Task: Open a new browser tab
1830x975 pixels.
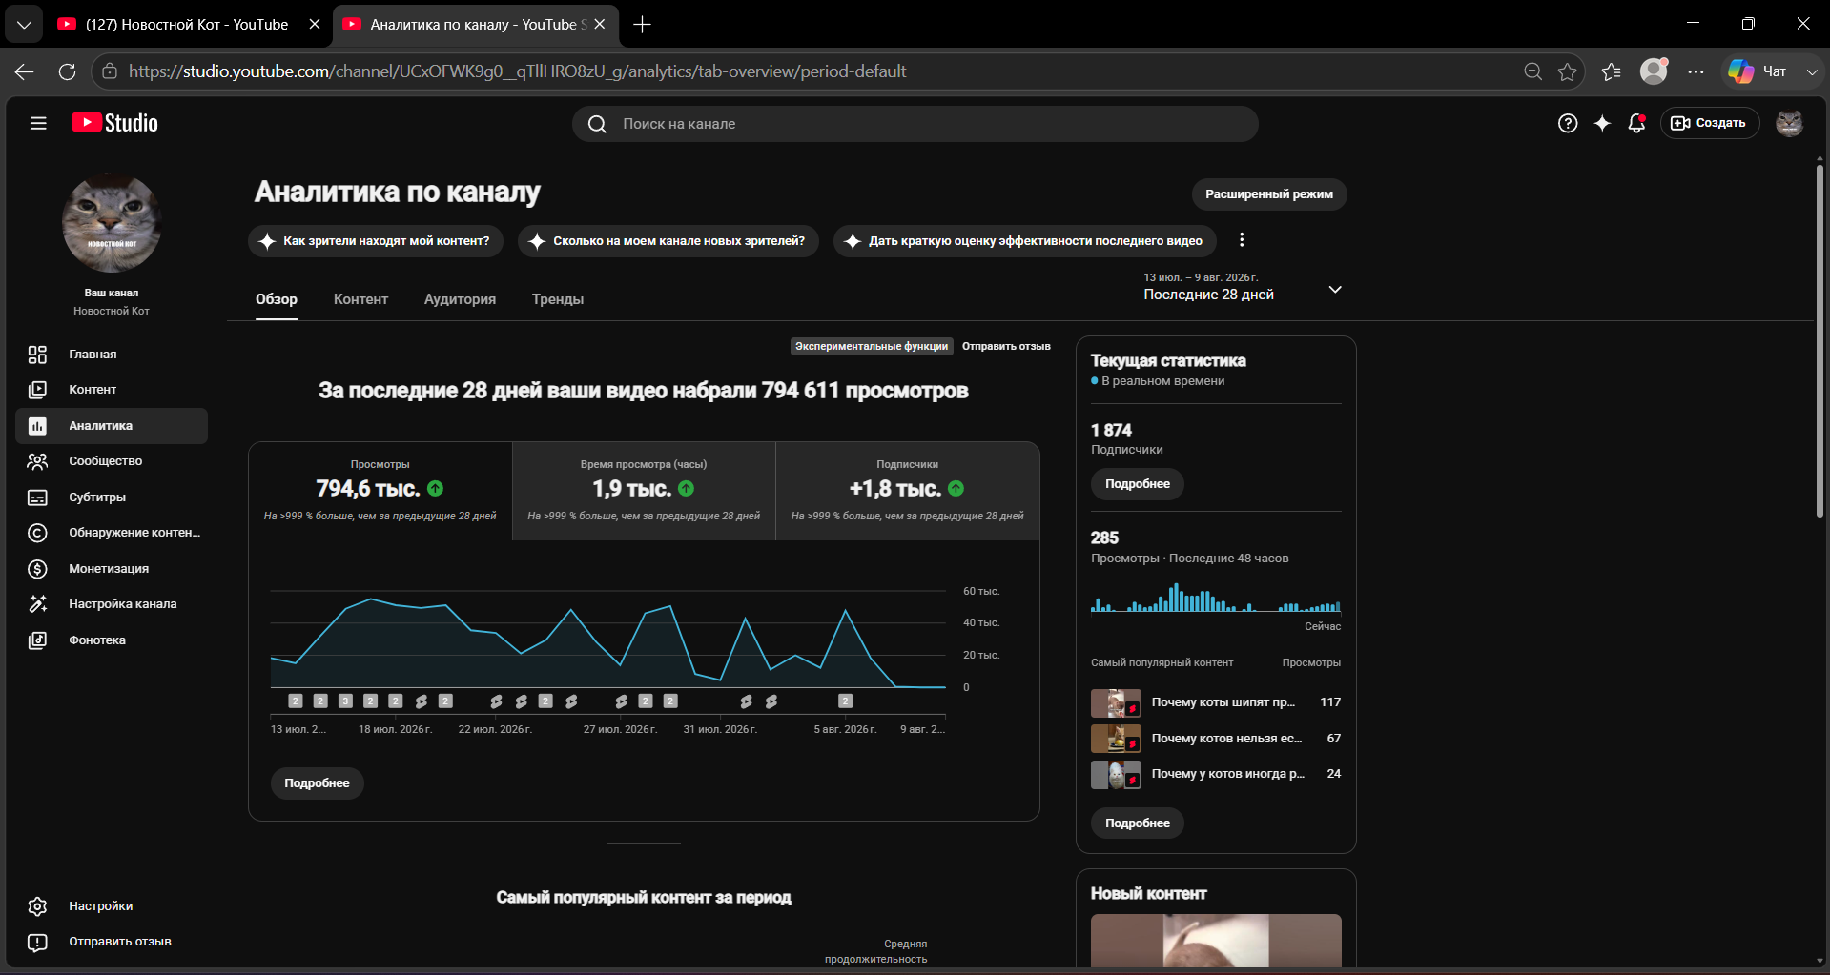Action: [x=643, y=25]
